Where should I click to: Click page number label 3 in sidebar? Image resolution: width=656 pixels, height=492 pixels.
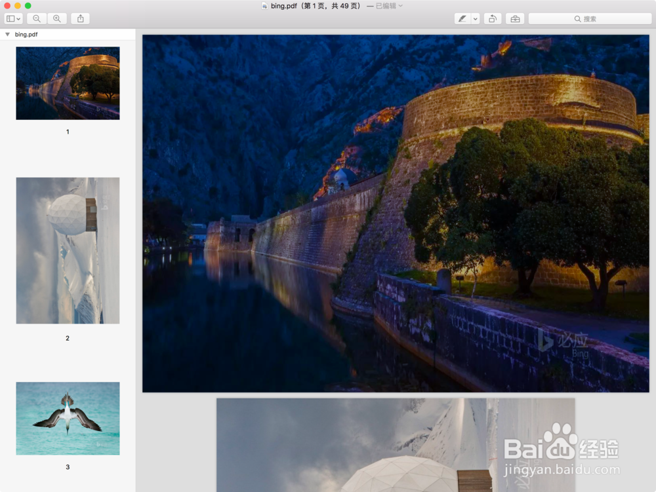pyautogui.click(x=68, y=467)
